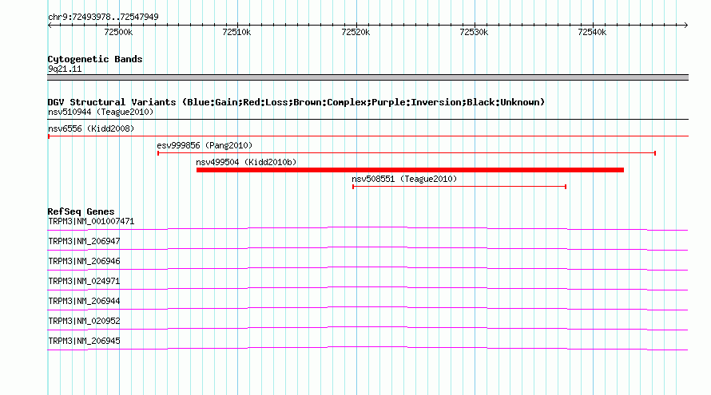The image size is (711, 395).
Task: Open variant nsv499504 (Kidd2010b) label
Action: click(x=246, y=162)
